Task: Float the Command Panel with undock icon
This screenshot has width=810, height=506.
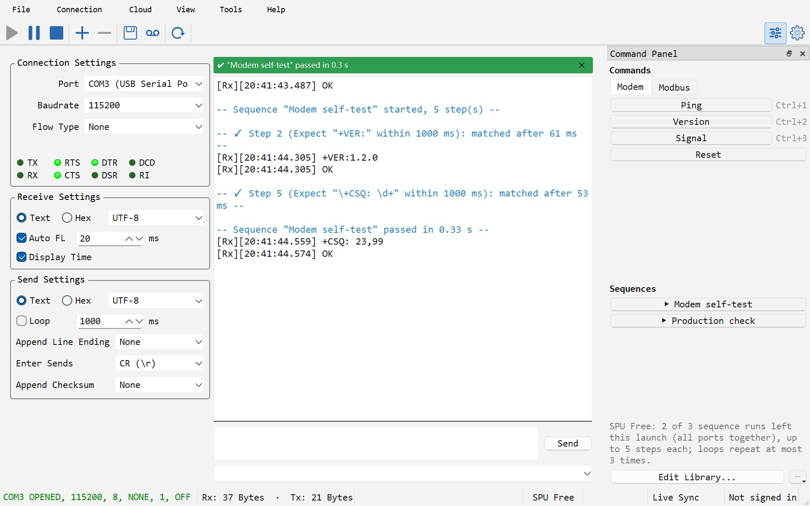Action: [789, 54]
